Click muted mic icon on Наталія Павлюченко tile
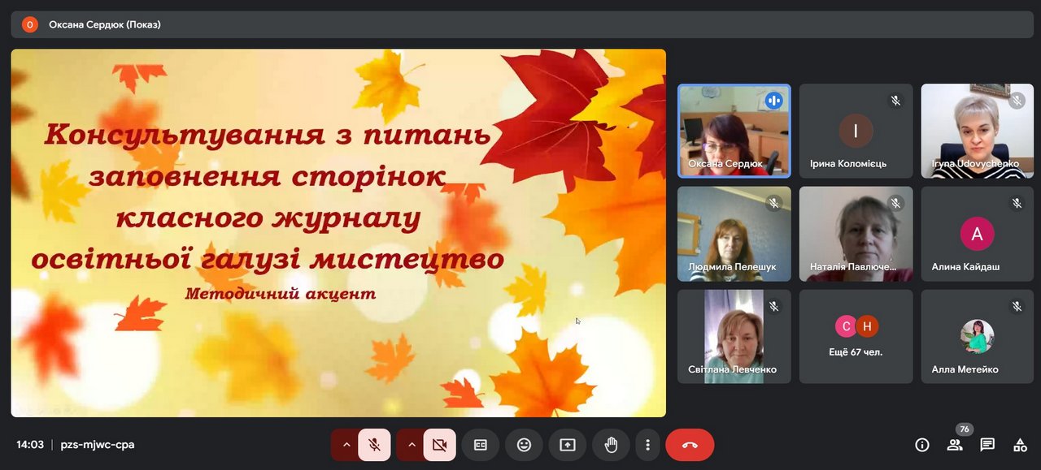1041x470 pixels. (x=895, y=204)
